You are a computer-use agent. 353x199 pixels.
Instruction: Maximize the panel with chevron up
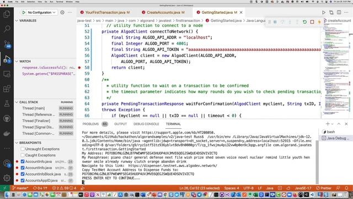click(x=339, y=124)
